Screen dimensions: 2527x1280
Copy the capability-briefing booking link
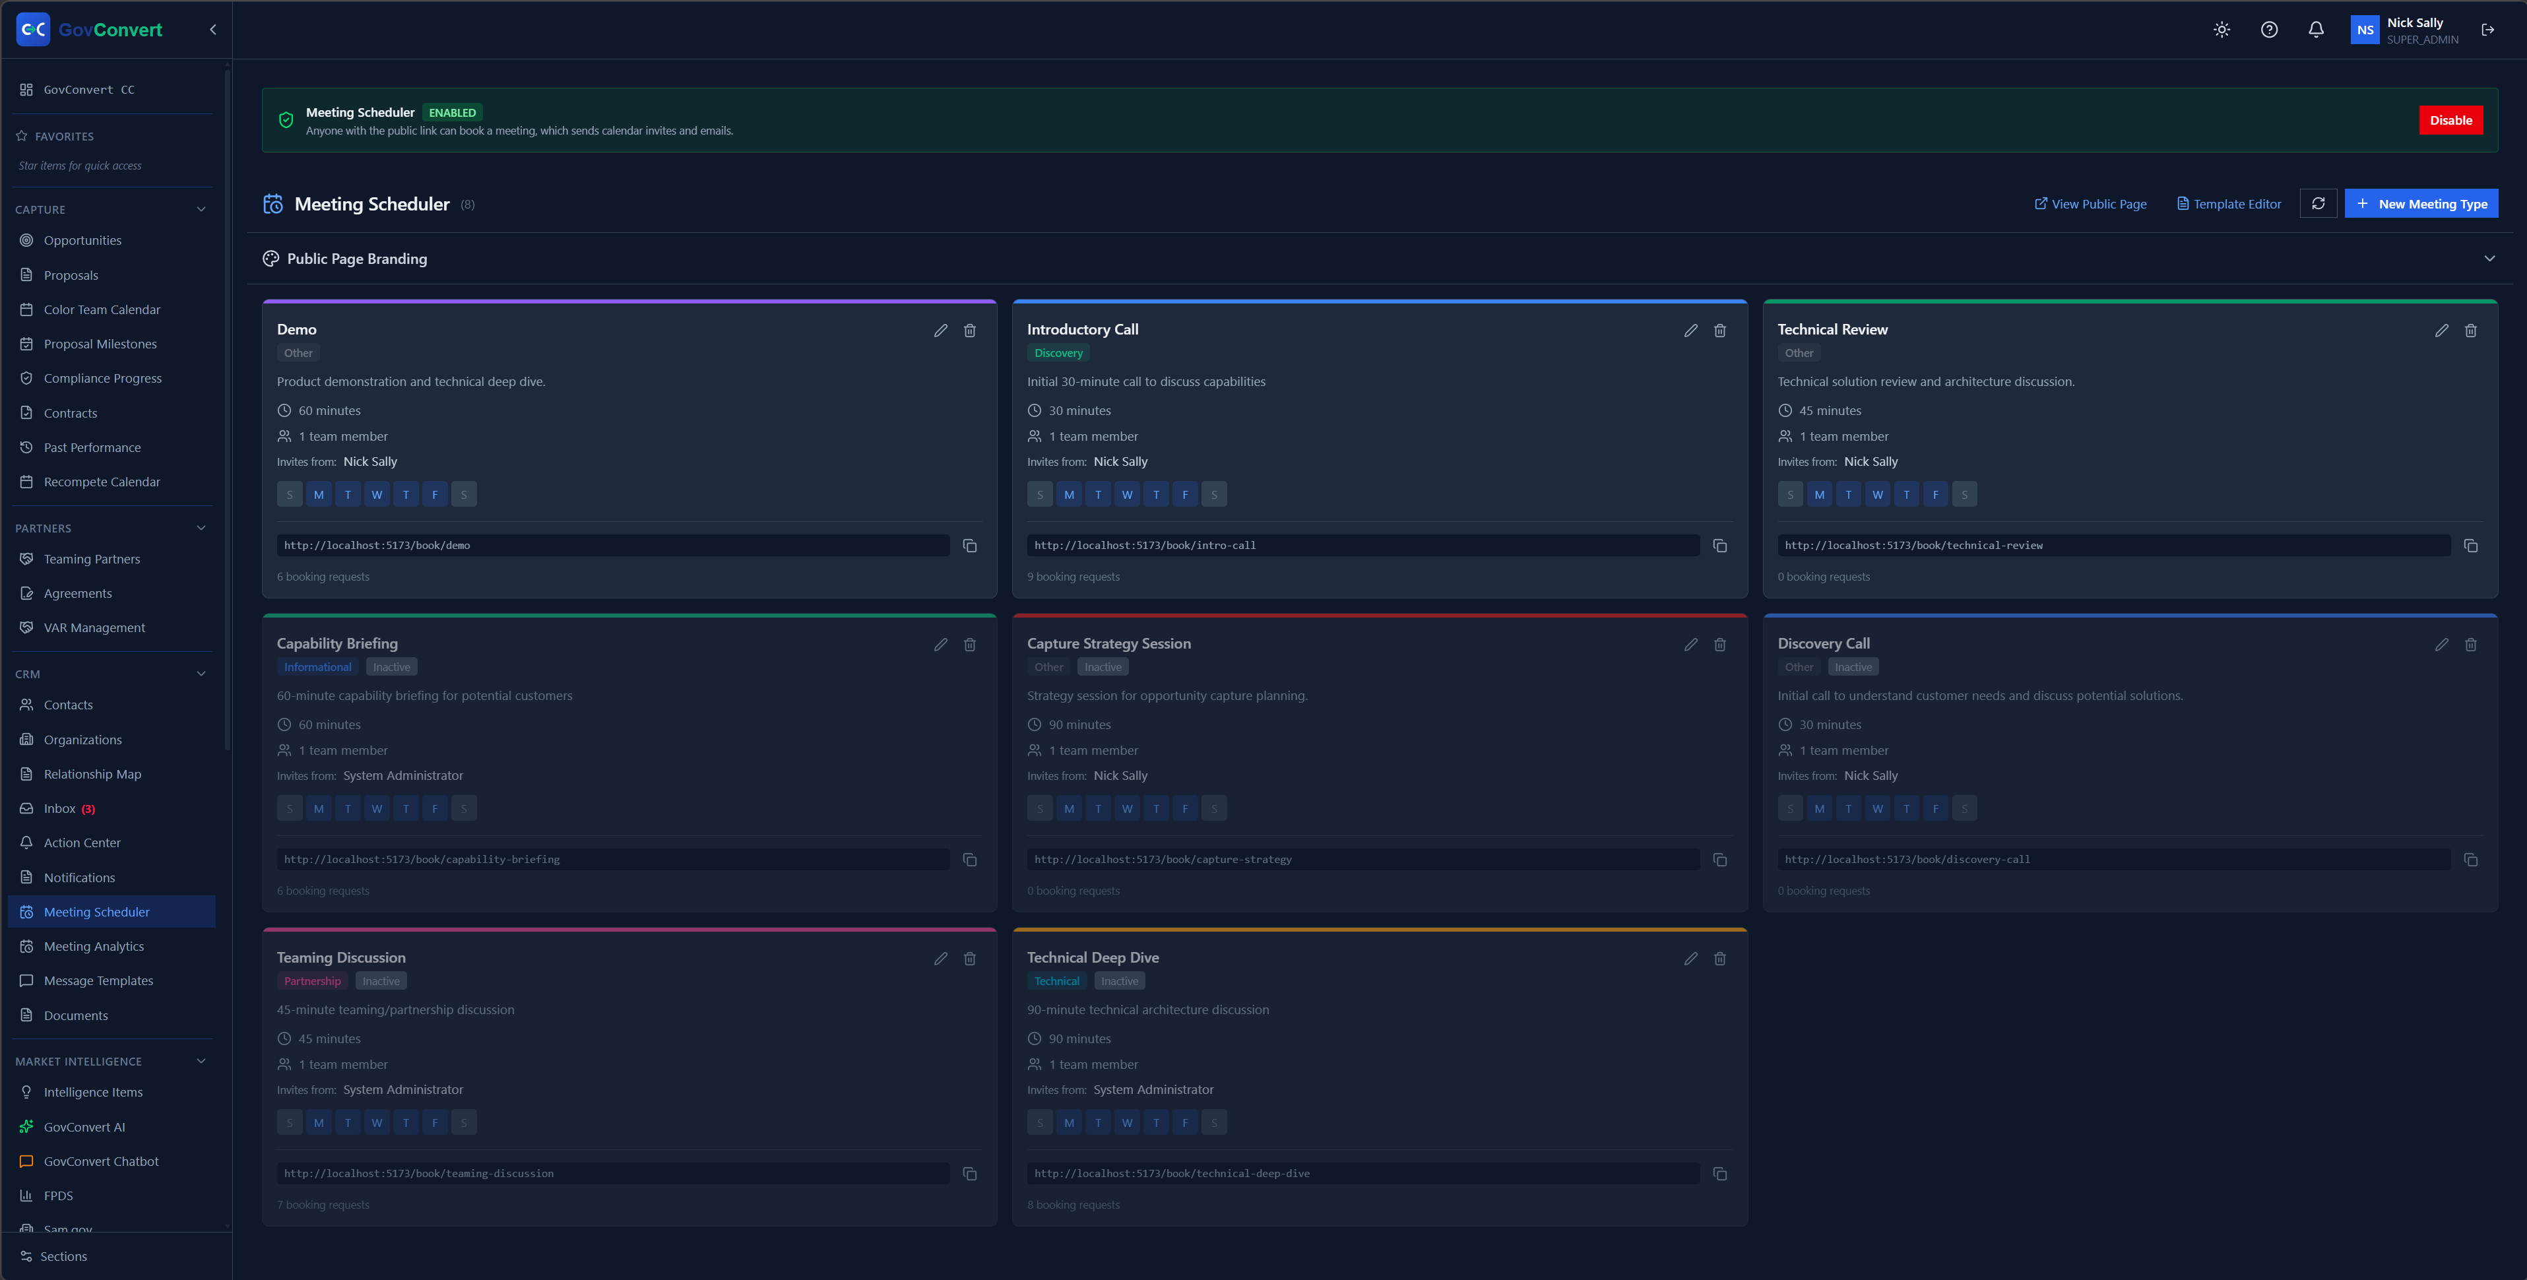(x=969, y=859)
